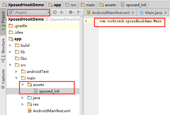Click line 1 text in the editor
170x115 pixels.
[130, 21]
